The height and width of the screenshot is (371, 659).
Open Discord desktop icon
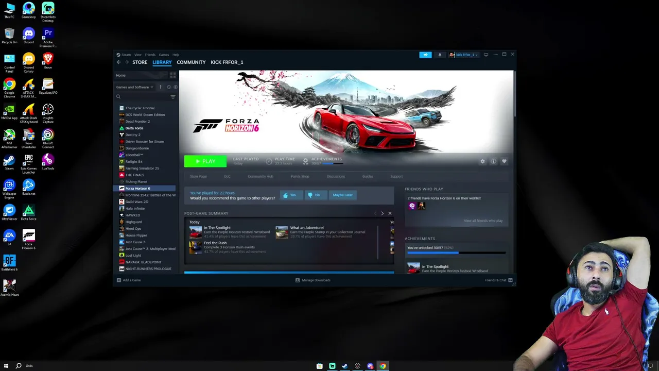click(28, 36)
